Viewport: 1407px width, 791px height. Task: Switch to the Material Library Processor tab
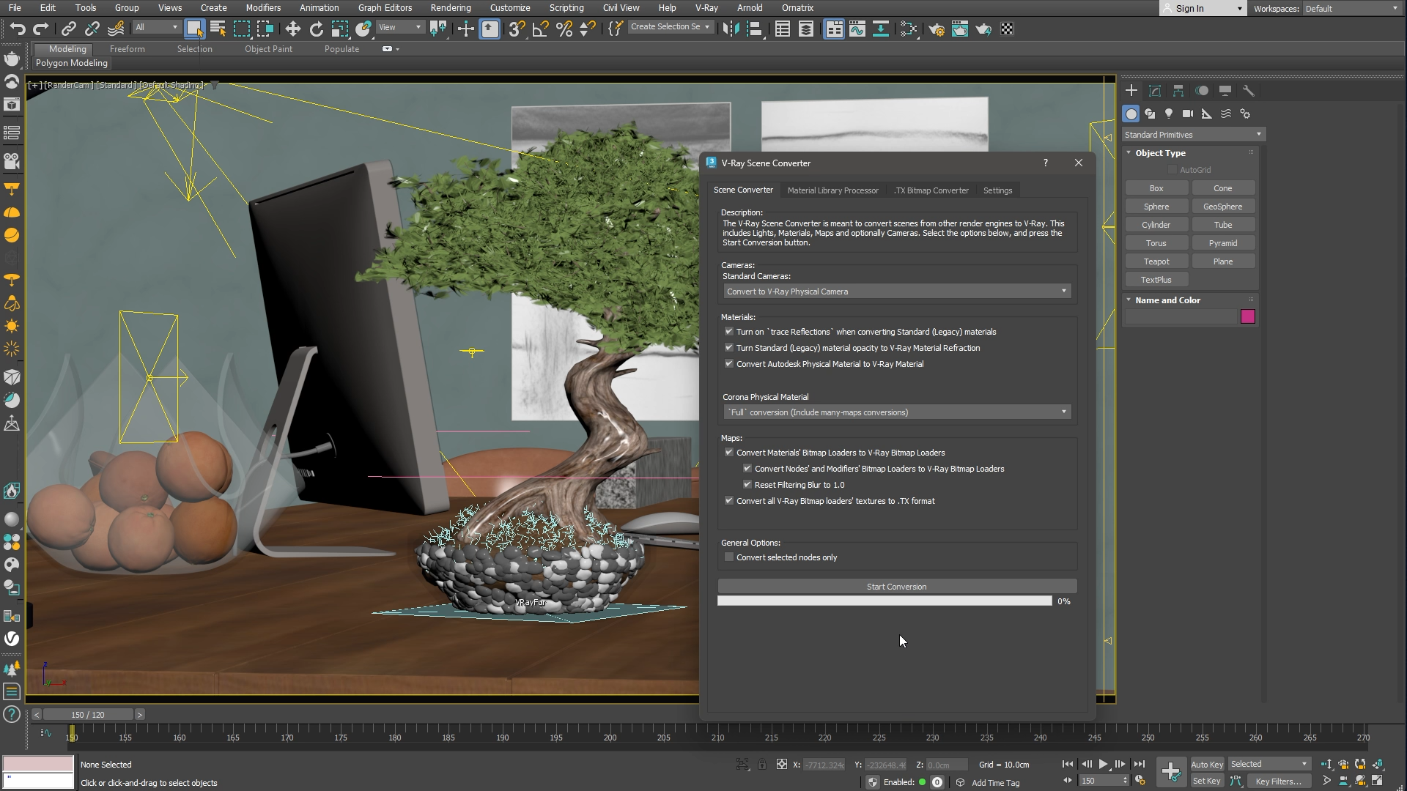tap(833, 190)
